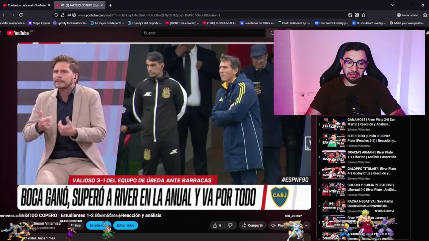The height and width of the screenshot is (241, 429).
Task: Open CURSO de AFT bookmark
Action: 219,23
